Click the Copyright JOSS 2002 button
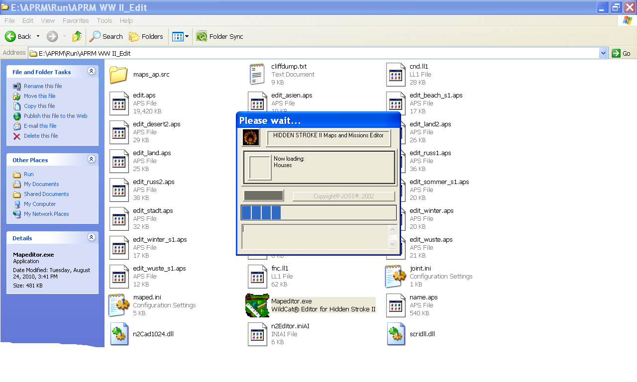The image size is (637, 382). click(x=343, y=196)
